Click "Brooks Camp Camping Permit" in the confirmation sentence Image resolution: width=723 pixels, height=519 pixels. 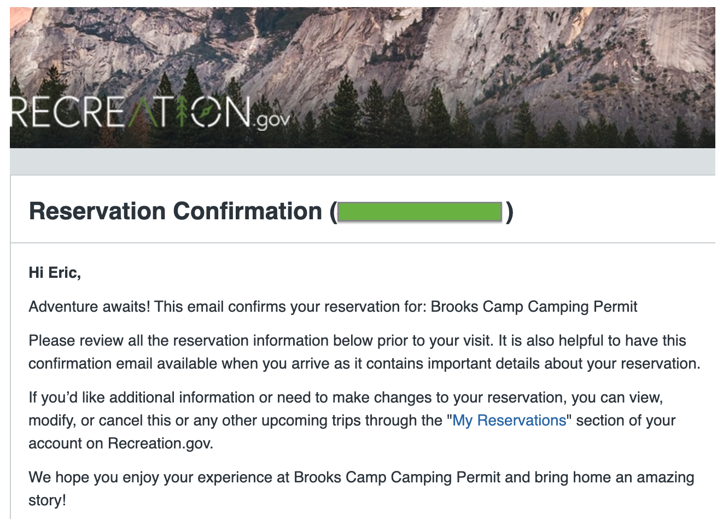534,306
